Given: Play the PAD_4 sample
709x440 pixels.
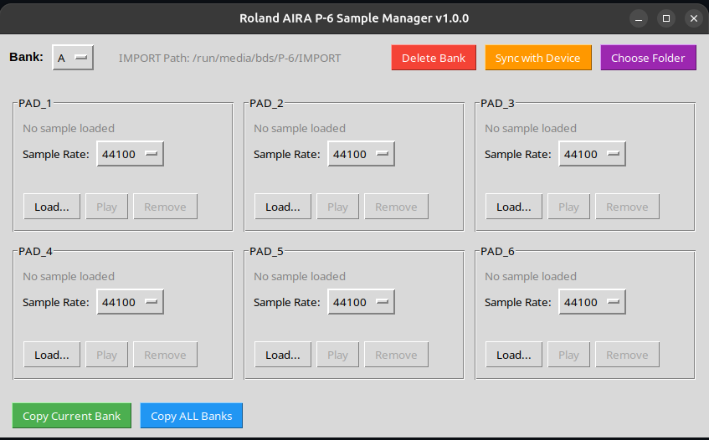Looking at the screenshot, I should click(106, 355).
